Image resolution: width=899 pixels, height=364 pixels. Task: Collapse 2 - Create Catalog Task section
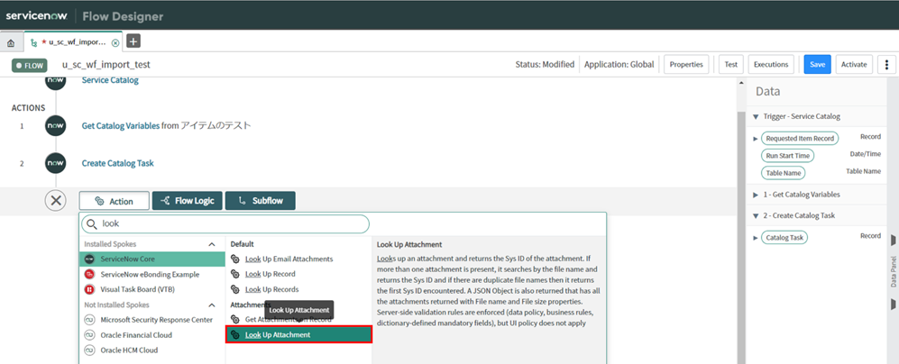(756, 216)
